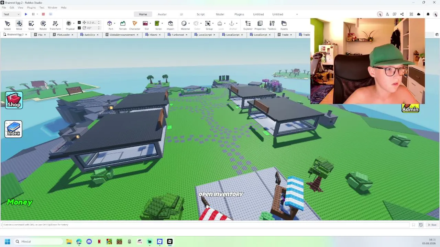
Task: Start playtest with the Play button
Action: [26, 14]
